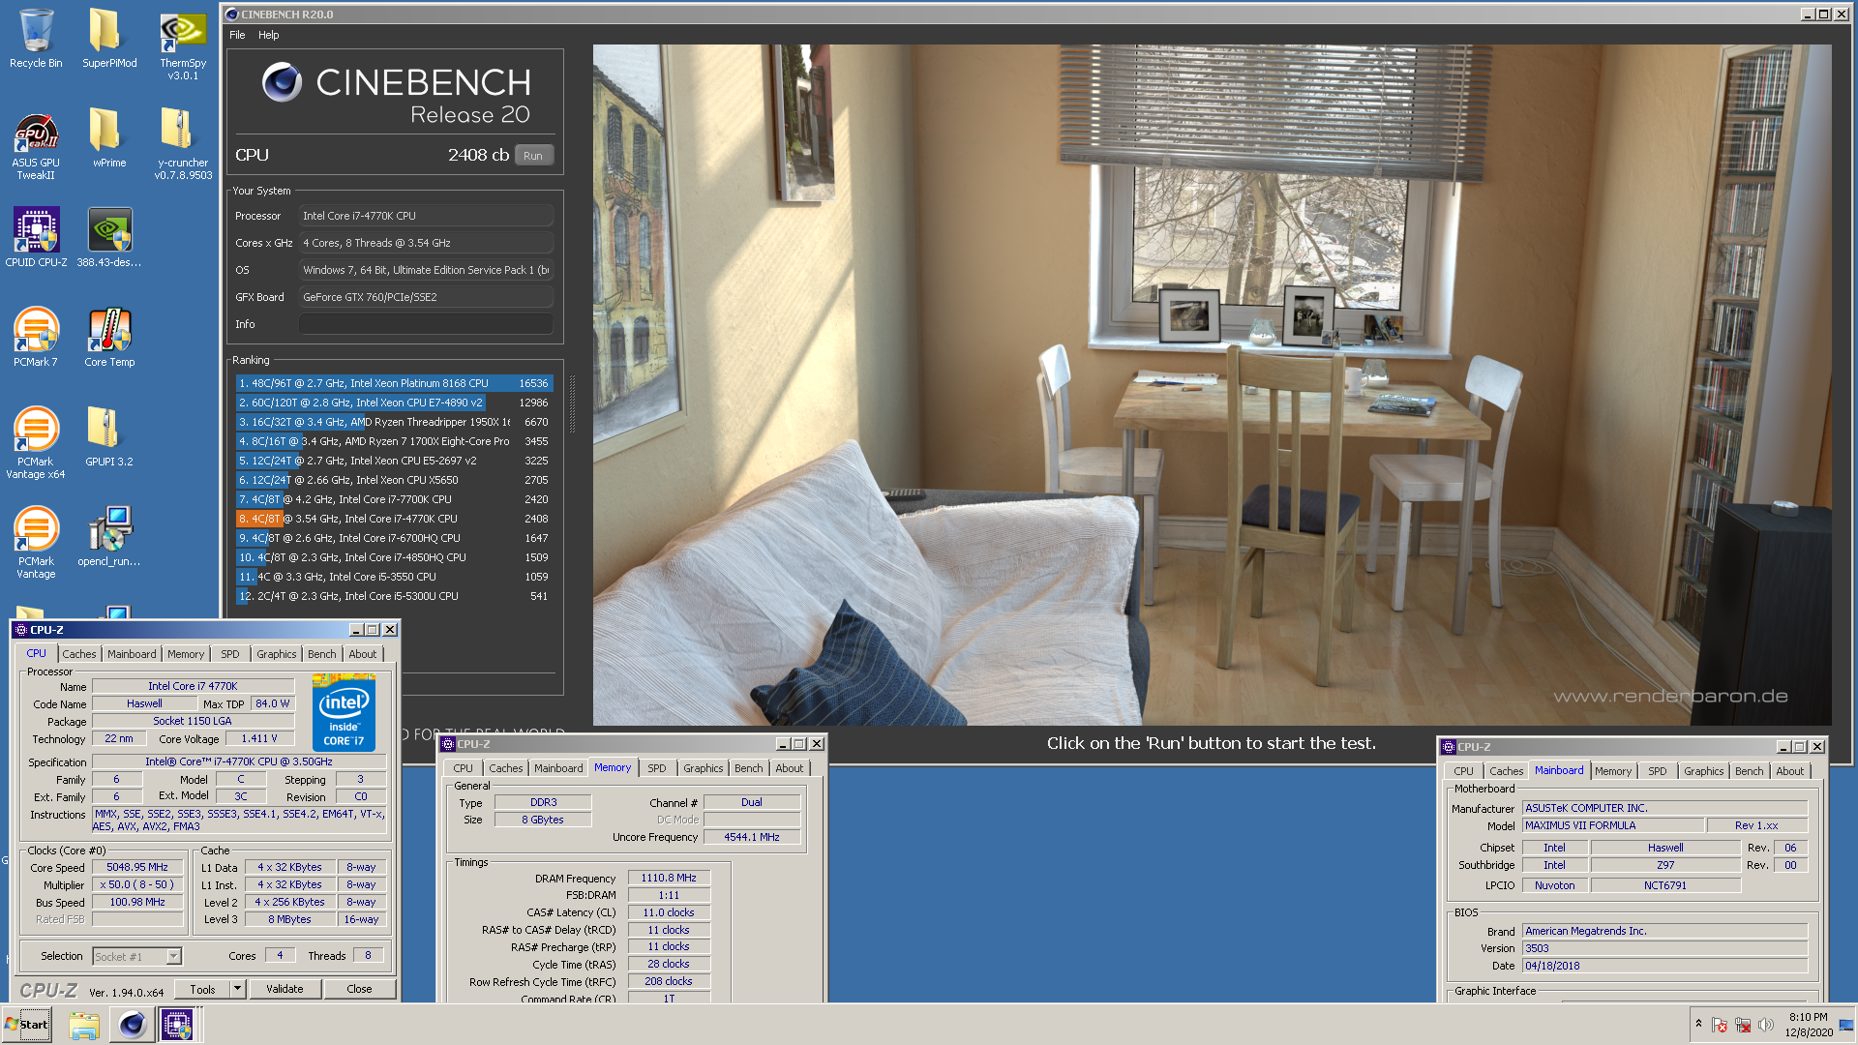Click the DRAM Frequency 1110.8 MHz value
The height and width of the screenshot is (1045, 1858).
tap(669, 878)
